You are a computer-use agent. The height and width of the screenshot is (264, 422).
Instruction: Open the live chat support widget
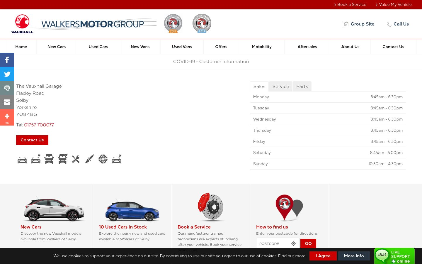(x=394, y=256)
